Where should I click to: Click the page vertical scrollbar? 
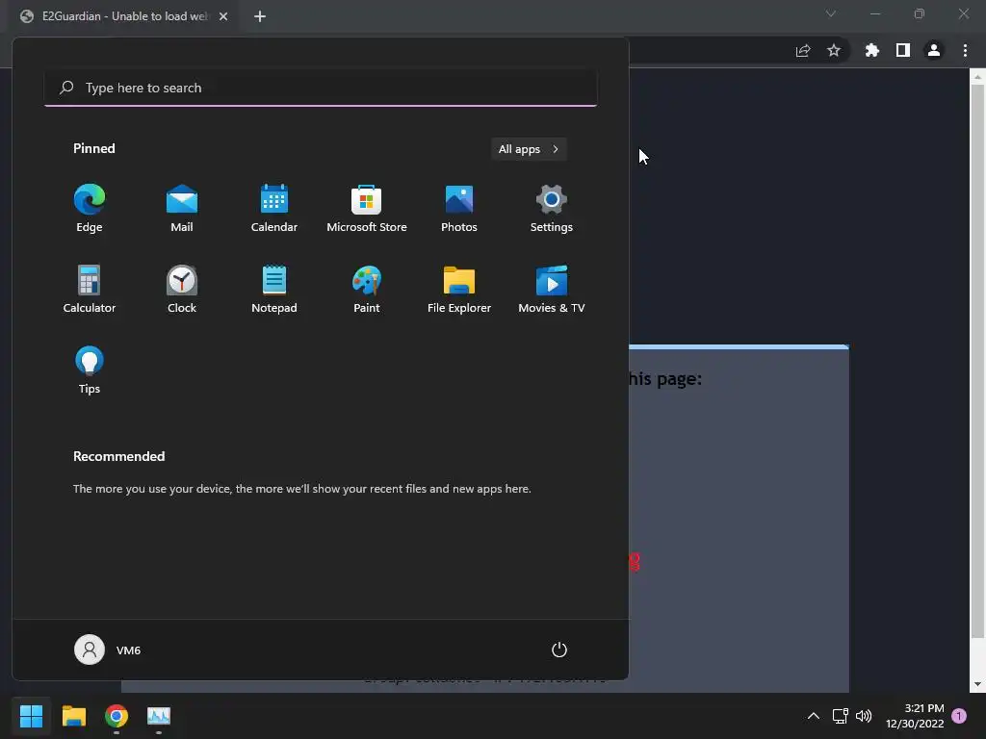tap(977, 362)
